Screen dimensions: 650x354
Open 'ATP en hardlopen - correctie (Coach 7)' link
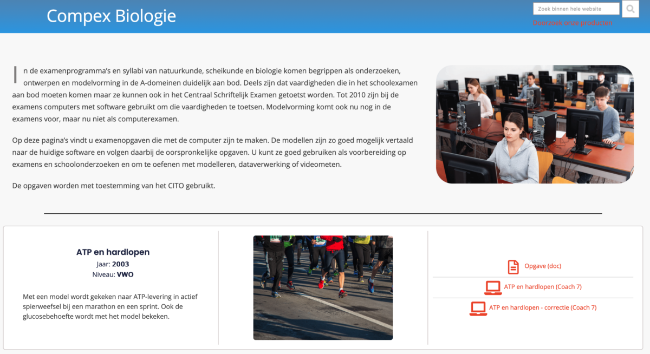[542, 308]
